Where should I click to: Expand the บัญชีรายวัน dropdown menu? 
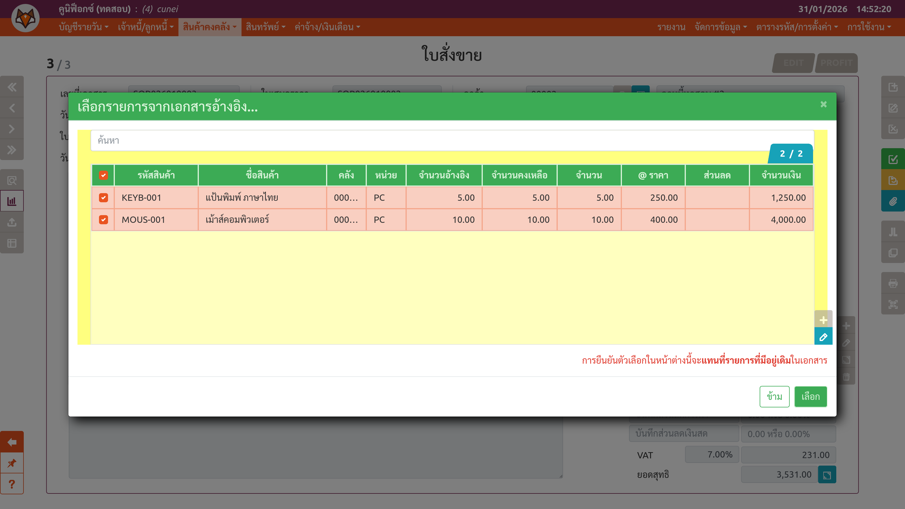pyautogui.click(x=84, y=27)
